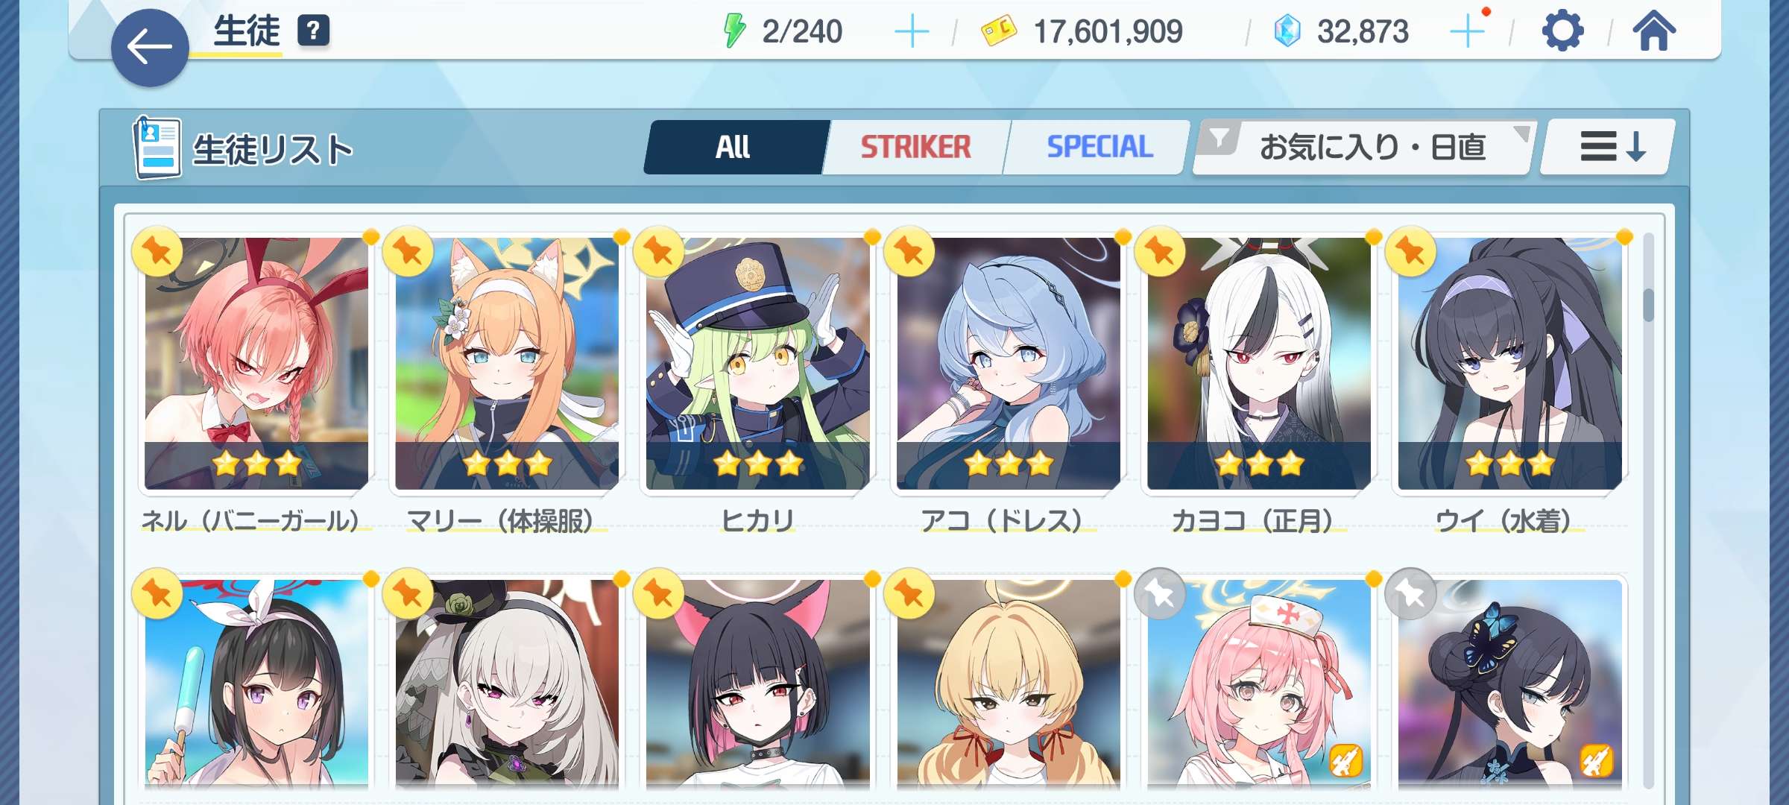
Task: Switch to the STRIKER tab
Action: [x=916, y=147]
